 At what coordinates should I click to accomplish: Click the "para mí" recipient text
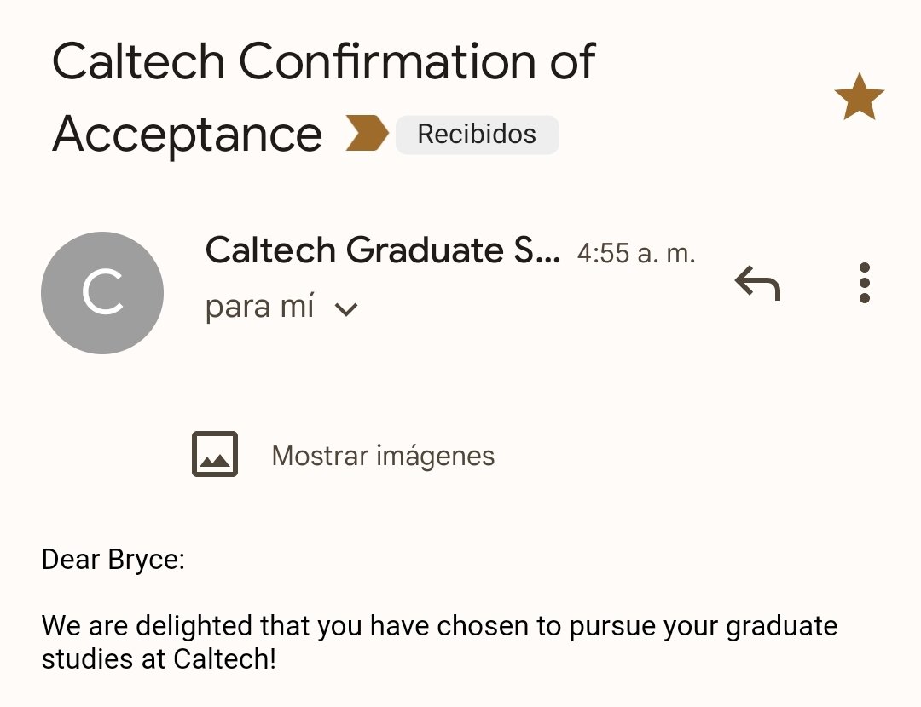click(x=260, y=307)
